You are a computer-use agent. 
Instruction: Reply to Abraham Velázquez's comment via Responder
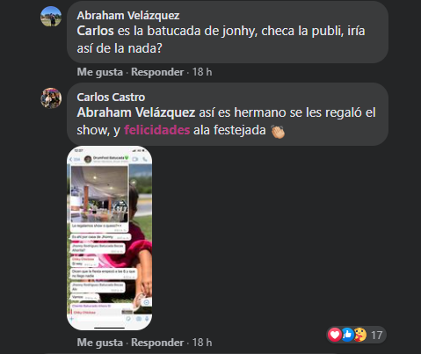point(157,72)
